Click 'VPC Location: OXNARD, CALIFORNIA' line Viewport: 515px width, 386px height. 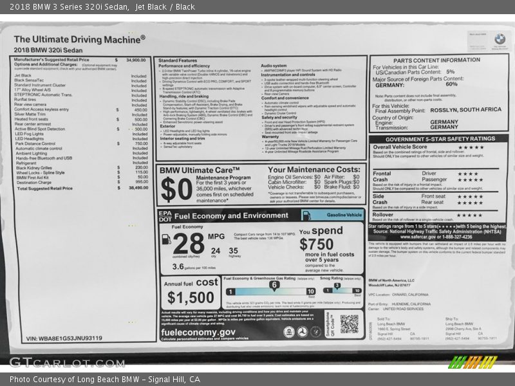point(398,295)
